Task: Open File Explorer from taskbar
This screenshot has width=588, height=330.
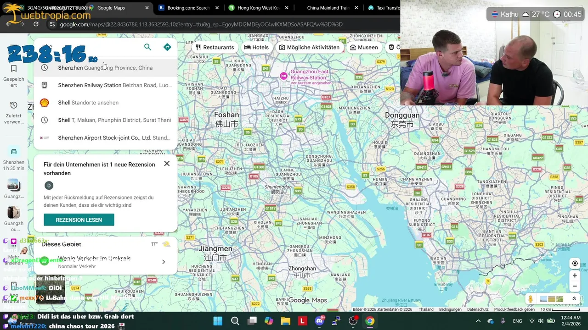Action: coord(286,321)
